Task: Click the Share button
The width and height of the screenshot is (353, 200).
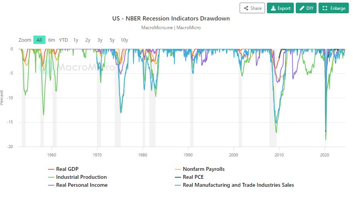Action: click(x=252, y=8)
